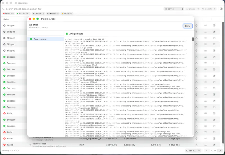Click failed status icon of marketplace-service row
225x155 pixels.
point(4,138)
